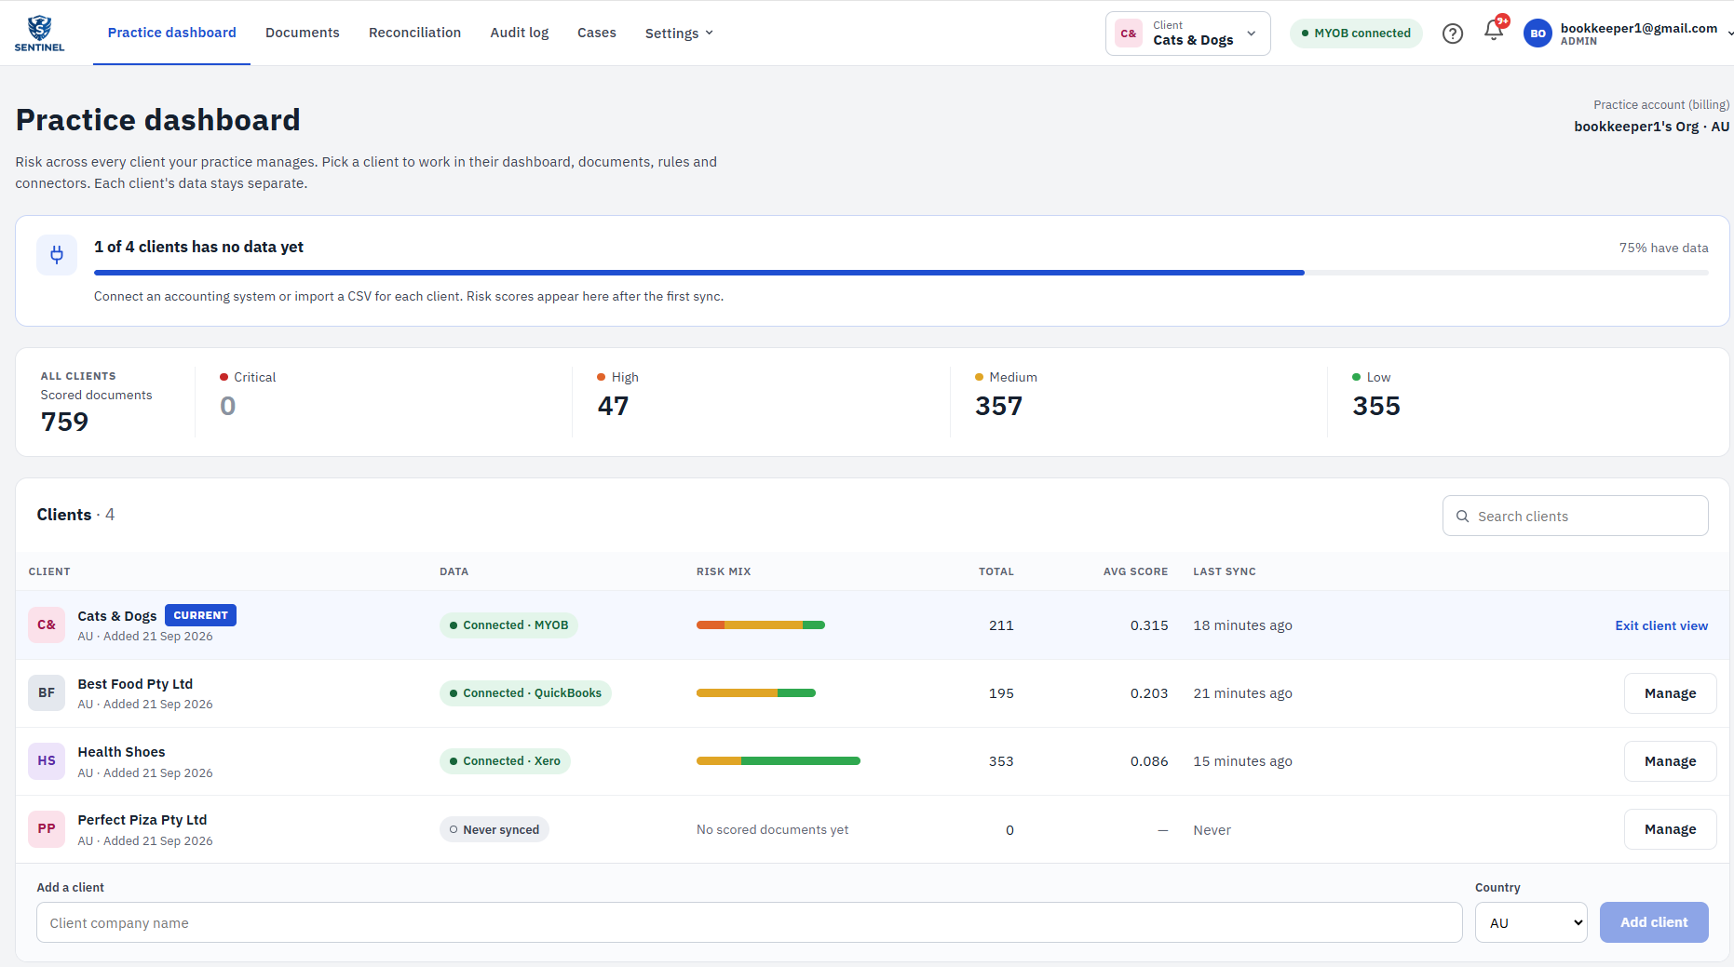Click the MYOB connected status badge
1734x967 pixels.
[1356, 34]
